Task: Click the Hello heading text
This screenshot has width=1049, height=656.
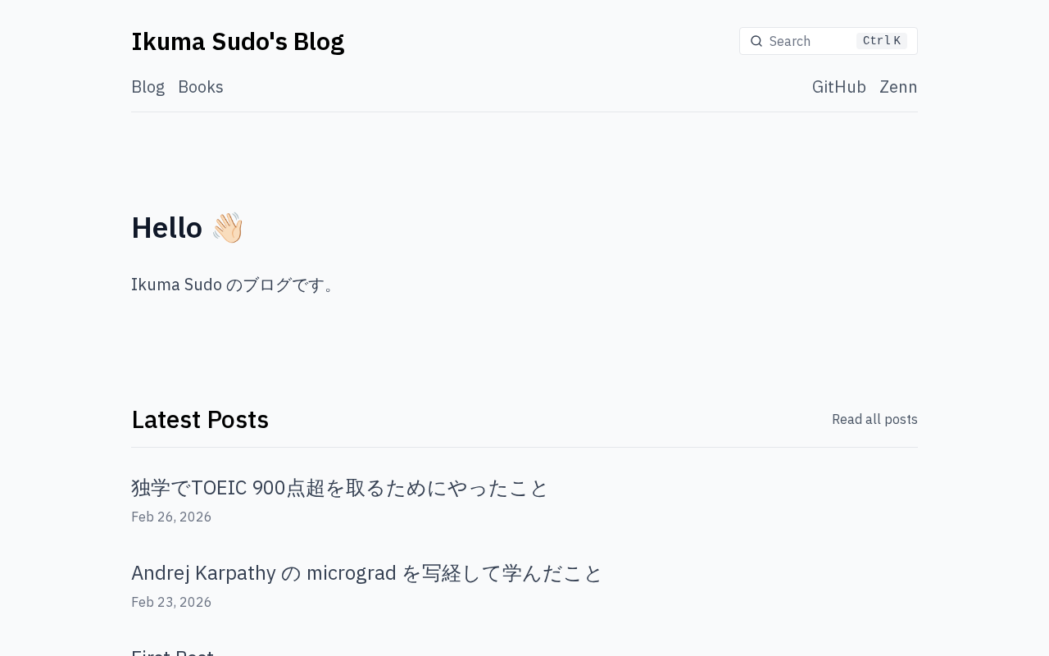Action: [167, 227]
